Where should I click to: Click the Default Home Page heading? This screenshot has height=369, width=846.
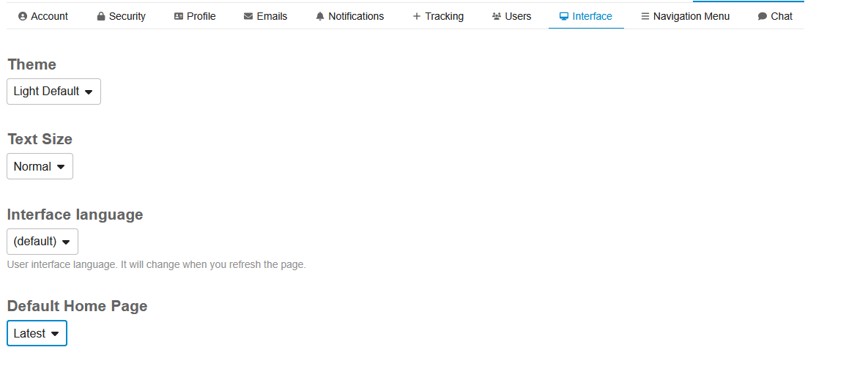click(x=77, y=307)
